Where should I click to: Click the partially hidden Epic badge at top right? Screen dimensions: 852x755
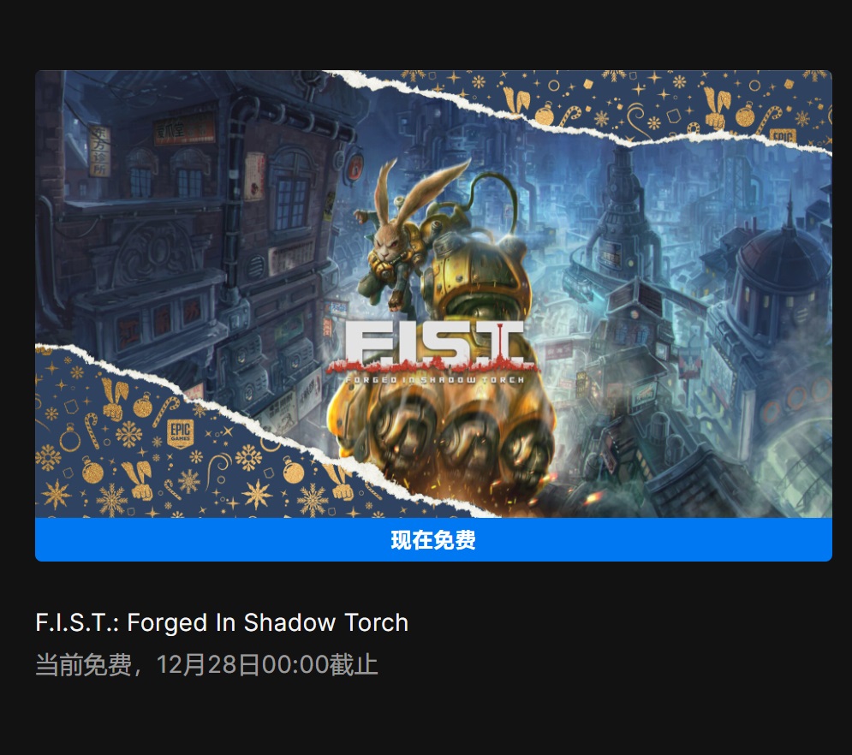pyautogui.click(x=784, y=136)
